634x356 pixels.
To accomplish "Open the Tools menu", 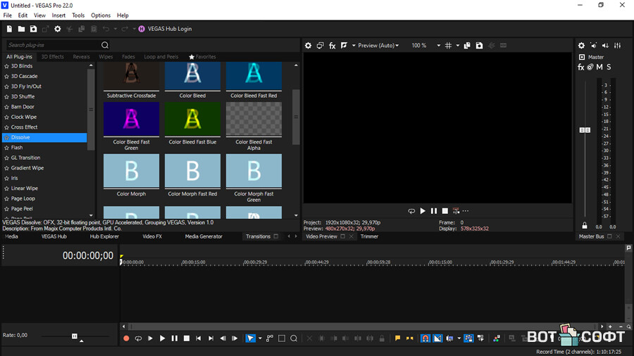I will [78, 15].
